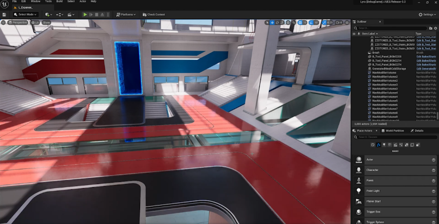Open the Actor menu
439x224 pixels.
pos(83,2)
